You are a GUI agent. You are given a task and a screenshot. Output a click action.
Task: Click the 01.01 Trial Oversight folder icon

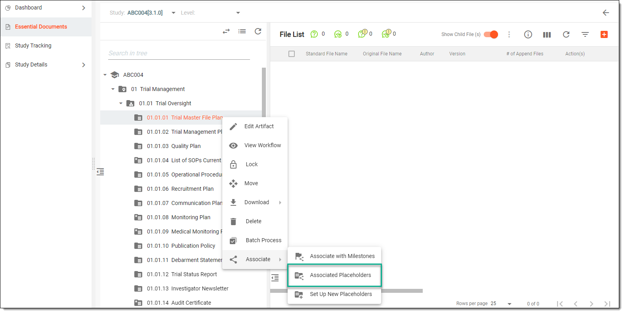[130, 103]
